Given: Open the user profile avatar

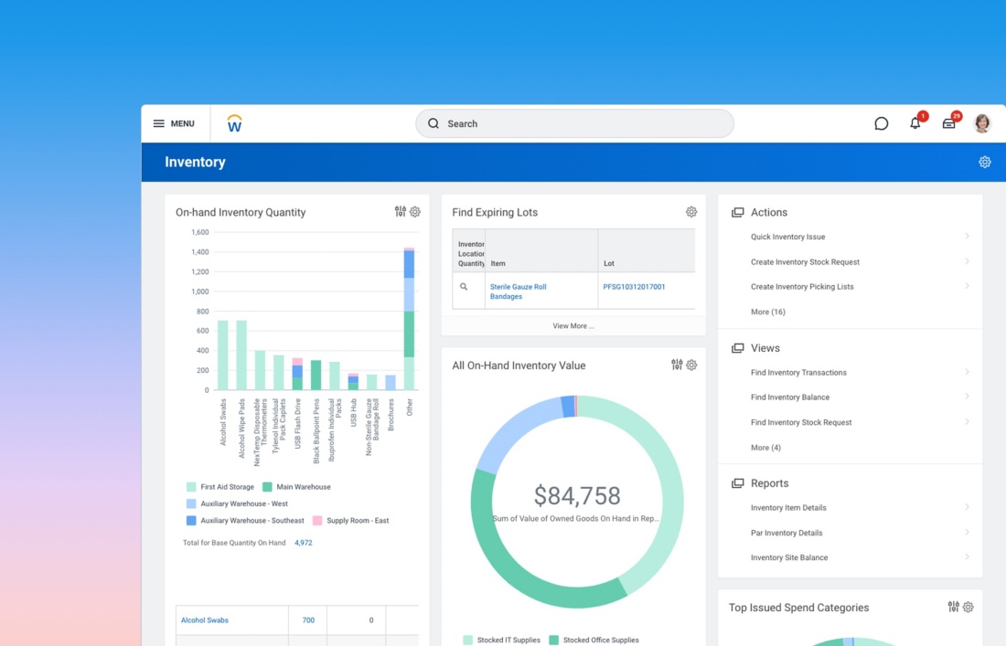Looking at the screenshot, I should coord(982,123).
